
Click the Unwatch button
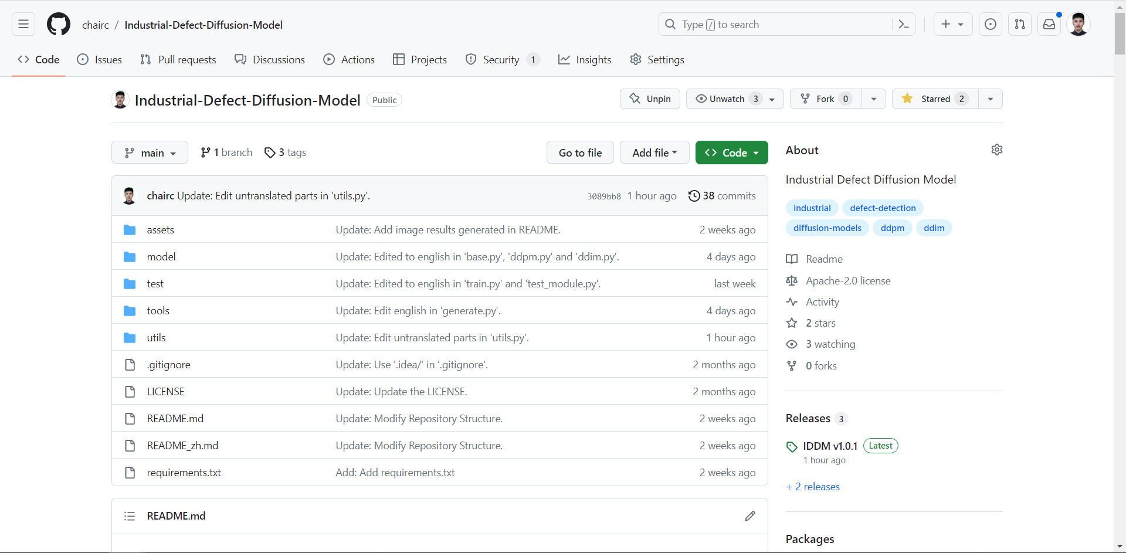pos(735,99)
